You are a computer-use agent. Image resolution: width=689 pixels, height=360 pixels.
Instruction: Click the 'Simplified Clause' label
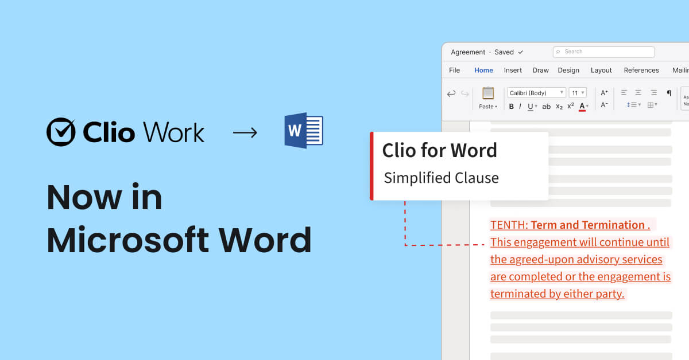coord(441,178)
